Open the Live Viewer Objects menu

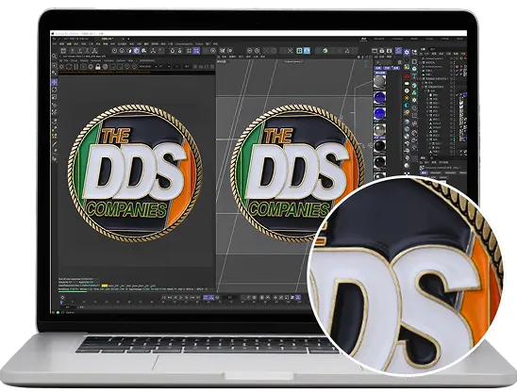(x=84, y=61)
